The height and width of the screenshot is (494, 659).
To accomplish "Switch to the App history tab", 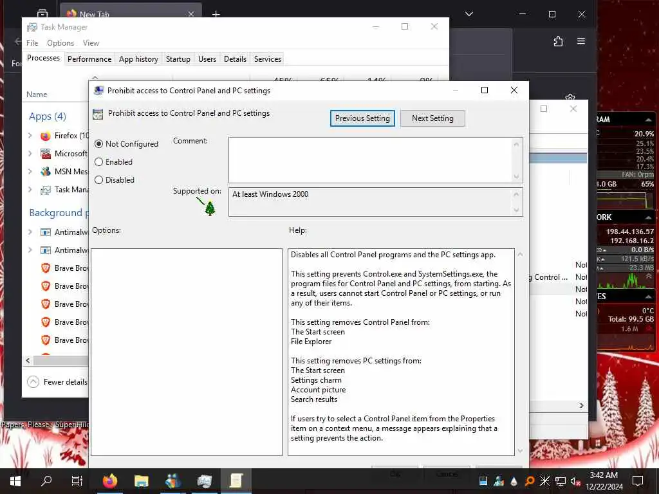I will tap(138, 59).
